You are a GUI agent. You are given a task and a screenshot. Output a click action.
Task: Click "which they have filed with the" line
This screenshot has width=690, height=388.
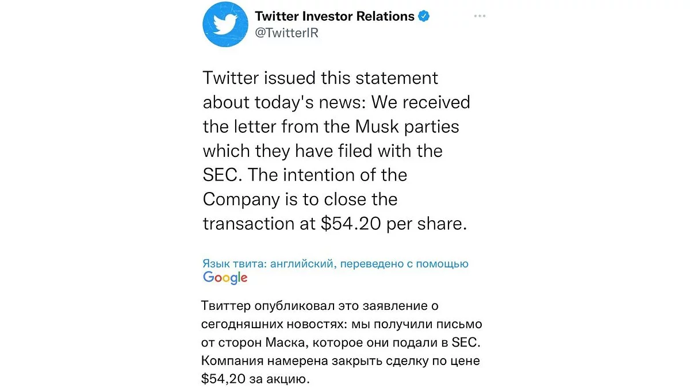pyautogui.click(x=323, y=151)
